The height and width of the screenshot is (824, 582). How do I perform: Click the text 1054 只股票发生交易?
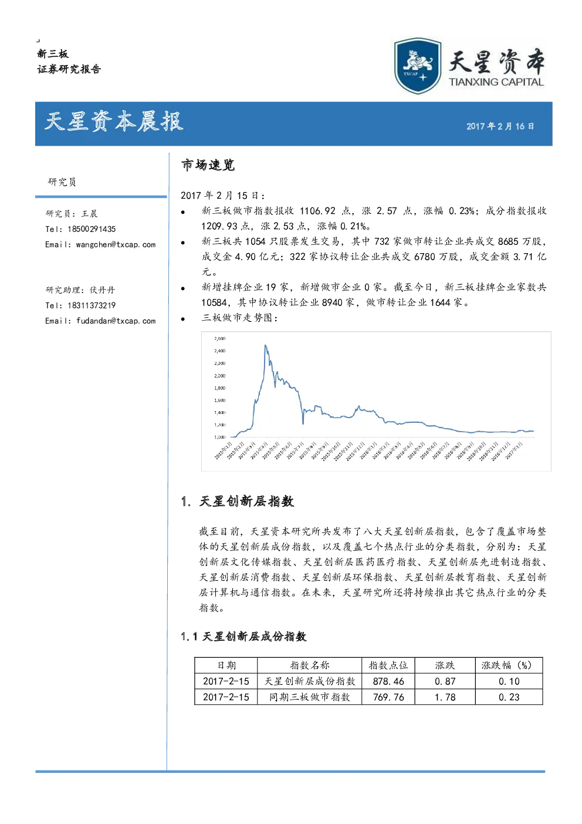pyautogui.click(x=293, y=241)
